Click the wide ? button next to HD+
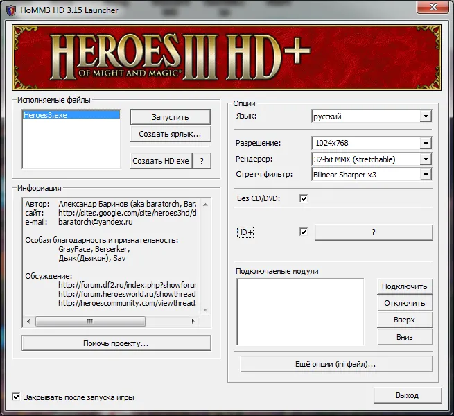The image size is (454, 416). tap(373, 232)
